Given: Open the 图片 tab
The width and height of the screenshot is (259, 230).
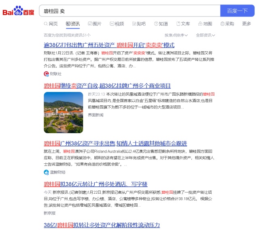Looking at the screenshot, I should tap(95, 24).
